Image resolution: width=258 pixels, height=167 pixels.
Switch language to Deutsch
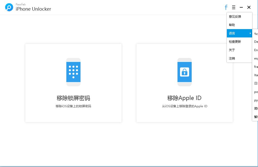tap(255, 42)
